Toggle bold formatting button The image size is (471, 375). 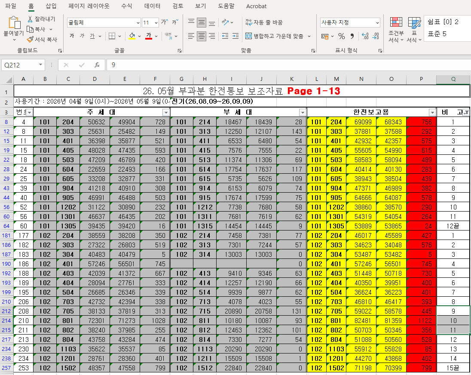pyautogui.click(x=72, y=36)
